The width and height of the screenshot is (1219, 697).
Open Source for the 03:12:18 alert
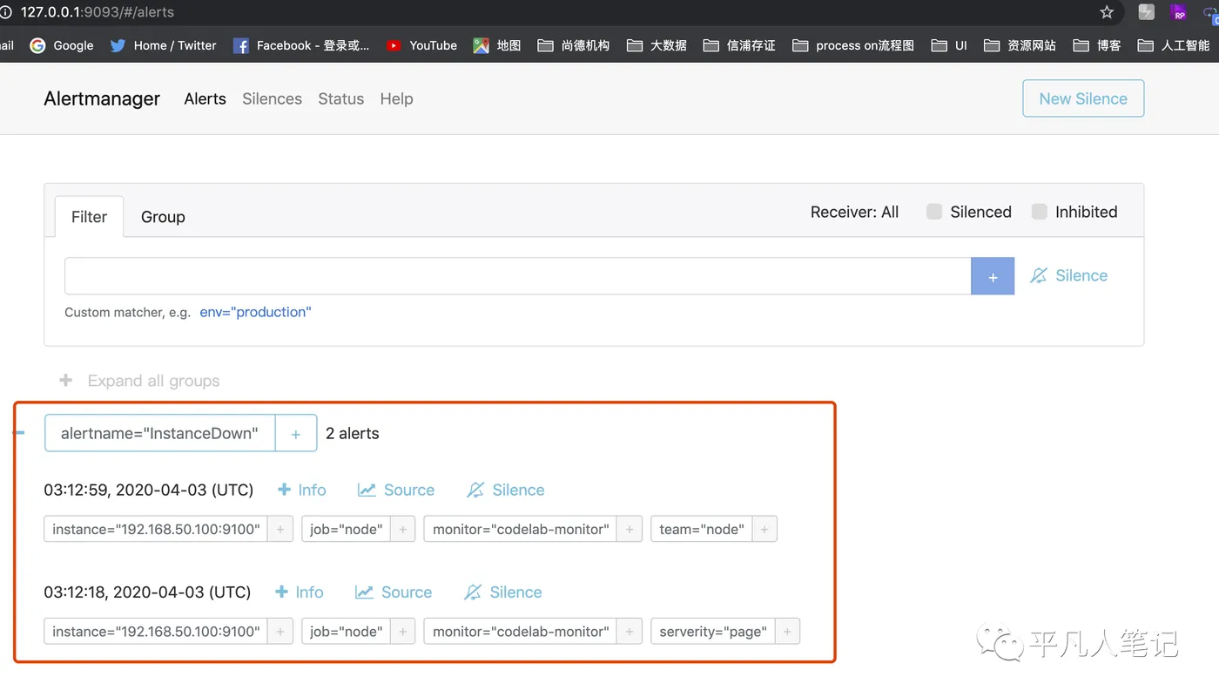[x=394, y=592]
